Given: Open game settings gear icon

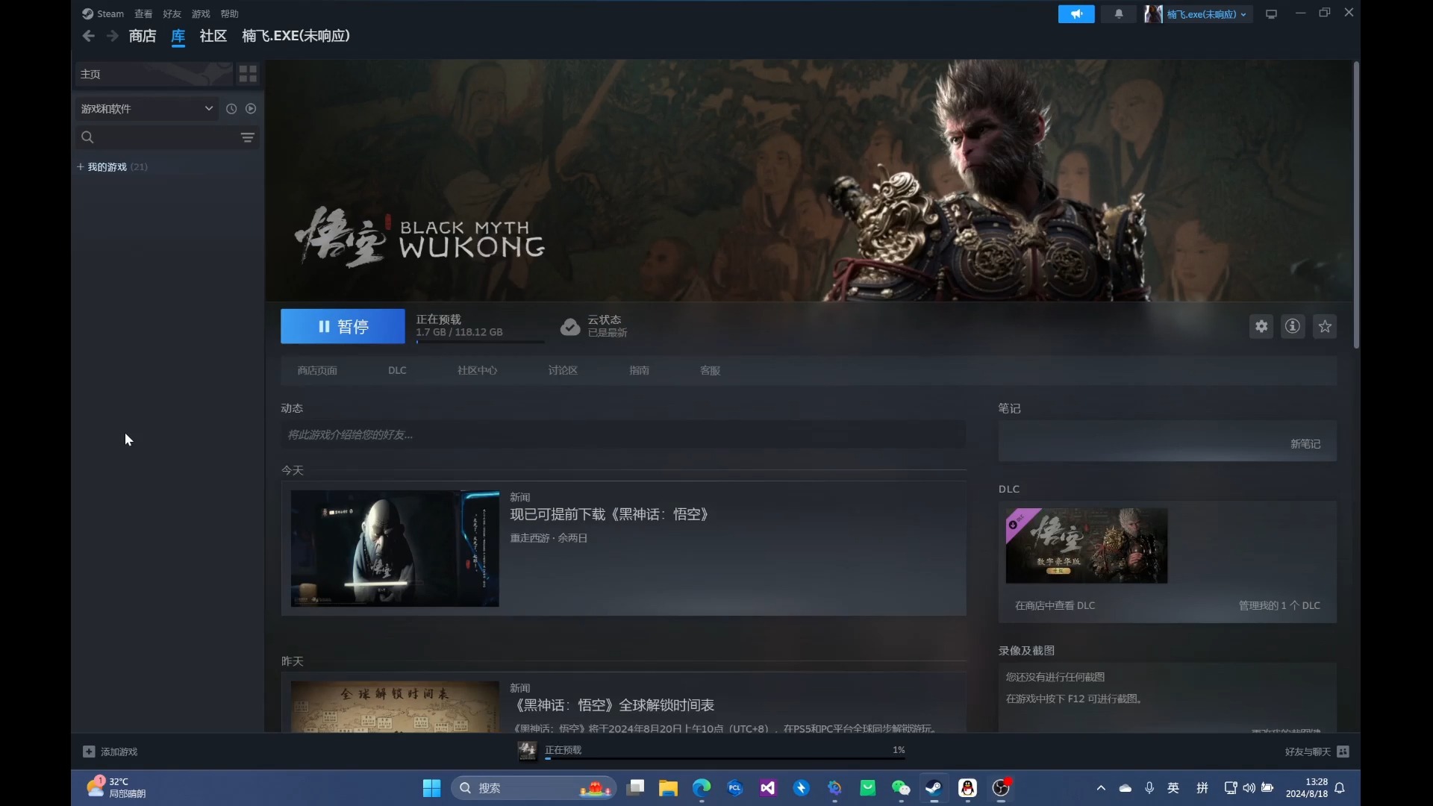Looking at the screenshot, I should (x=1261, y=326).
